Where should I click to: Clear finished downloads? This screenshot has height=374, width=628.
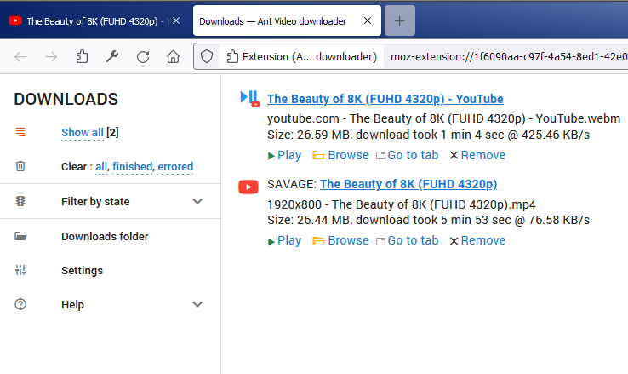point(133,166)
